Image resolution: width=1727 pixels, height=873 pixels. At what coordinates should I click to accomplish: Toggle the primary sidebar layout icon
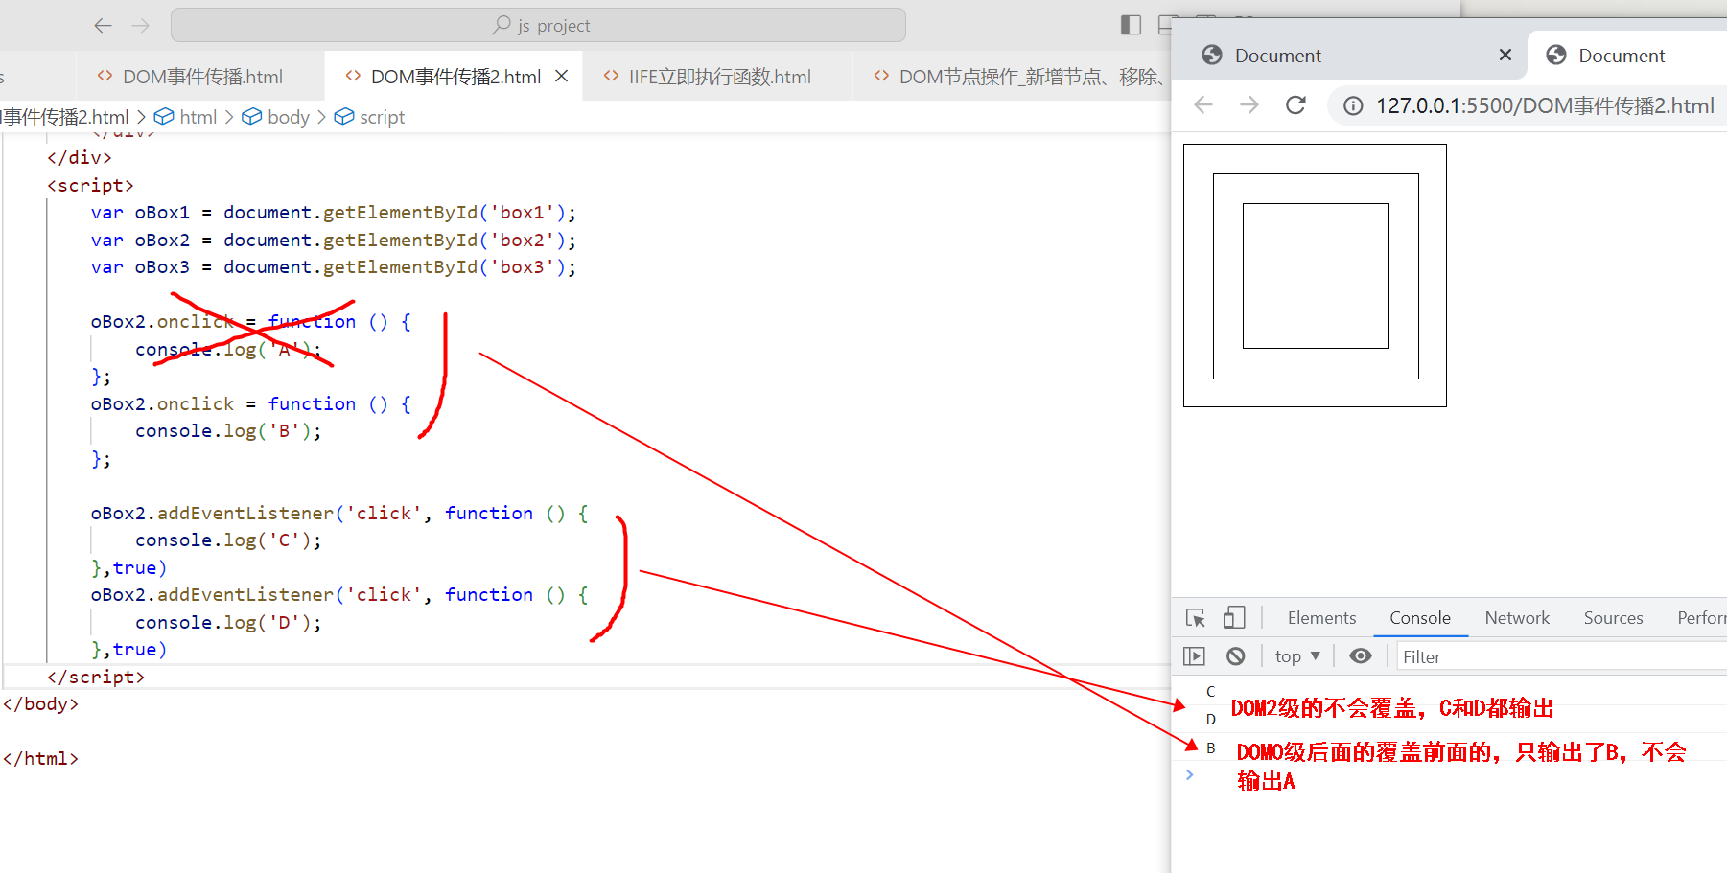(1131, 25)
